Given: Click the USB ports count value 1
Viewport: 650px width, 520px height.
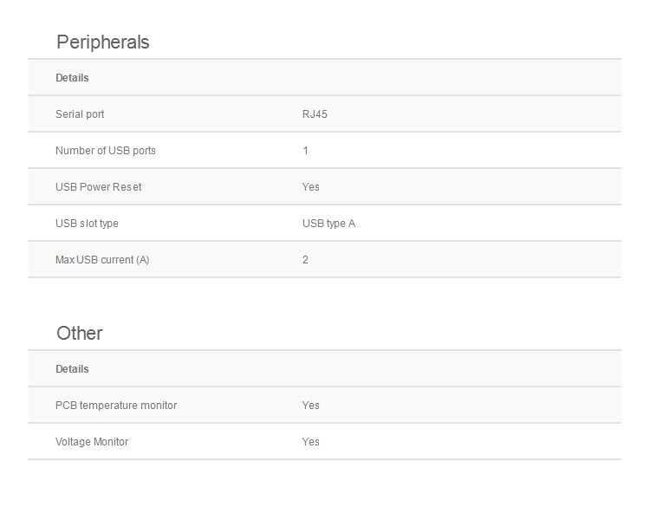Looking at the screenshot, I should [305, 151].
